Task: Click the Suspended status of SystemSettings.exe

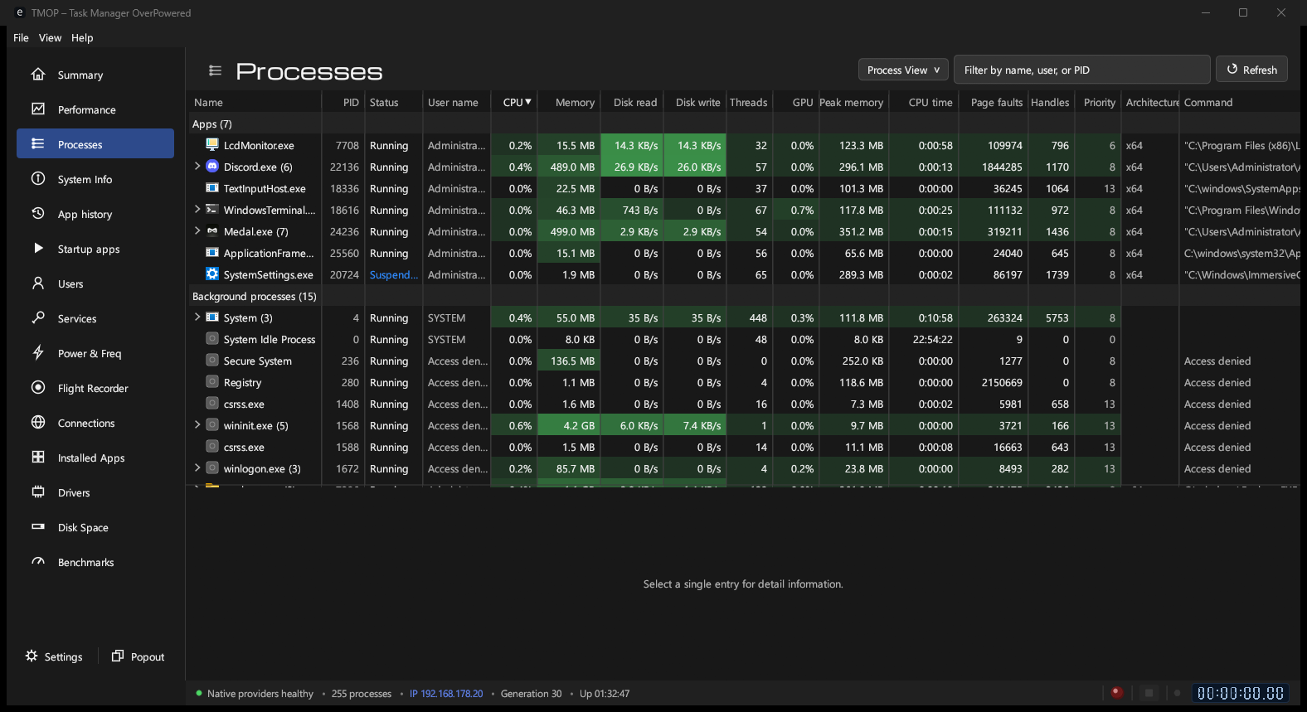Action: tap(394, 274)
